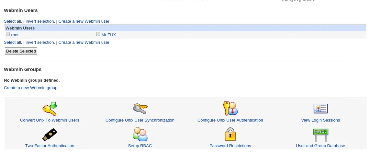Screen dimensions: 368x165
Task: Open the Two-Factor Authentication USB key icon
Action: click(50, 135)
